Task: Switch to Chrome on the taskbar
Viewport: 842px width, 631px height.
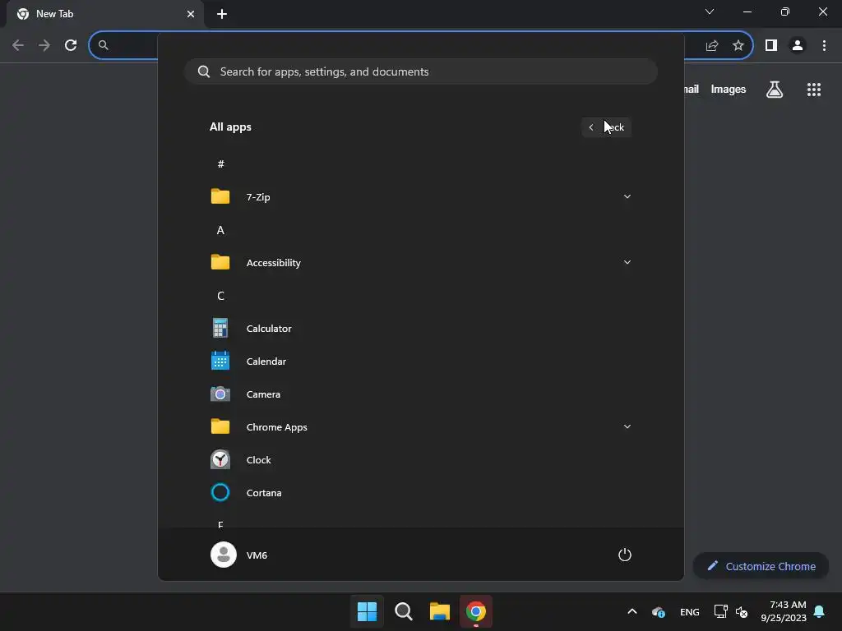Action: (x=476, y=611)
